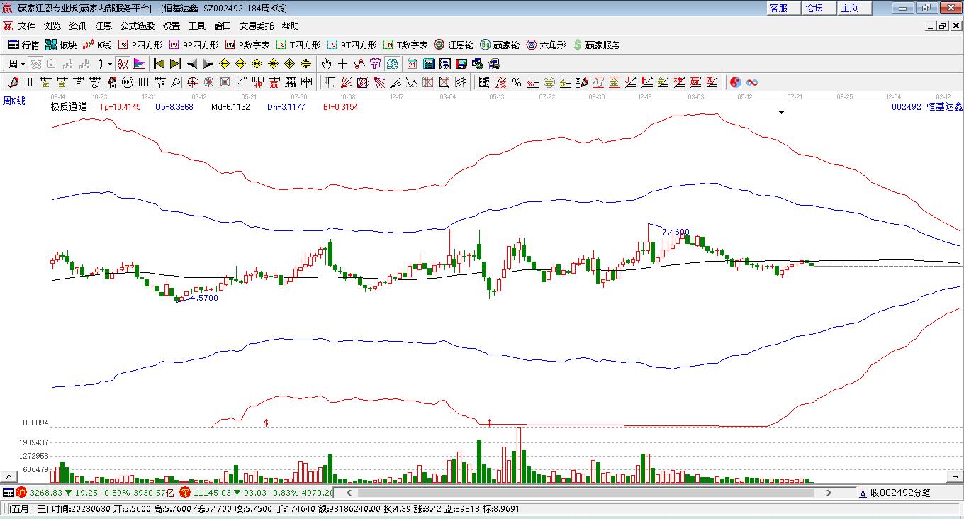Viewport: 964px width, 519px height.
Task: Click the 论坛 forum button
Action: click(814, 8)
